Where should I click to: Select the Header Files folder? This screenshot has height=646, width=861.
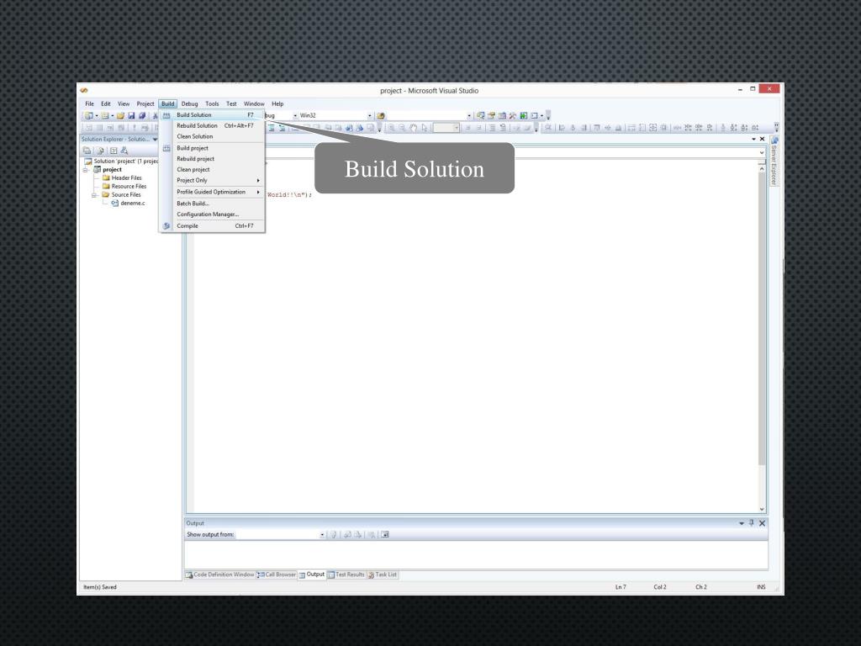click(x=122, y=178)
